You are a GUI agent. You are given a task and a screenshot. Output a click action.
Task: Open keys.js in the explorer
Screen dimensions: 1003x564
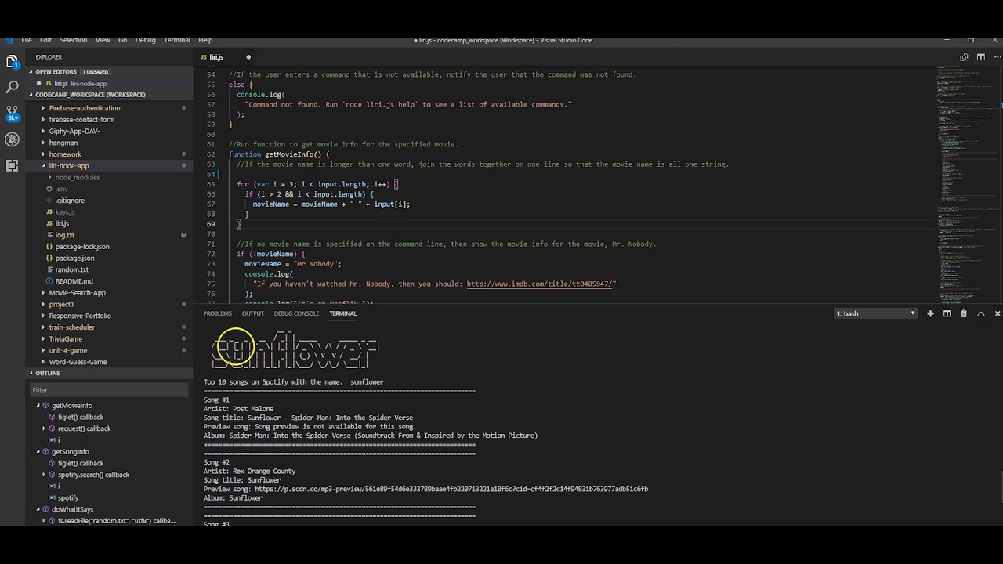pyautogui.click(x=65, y=212)
